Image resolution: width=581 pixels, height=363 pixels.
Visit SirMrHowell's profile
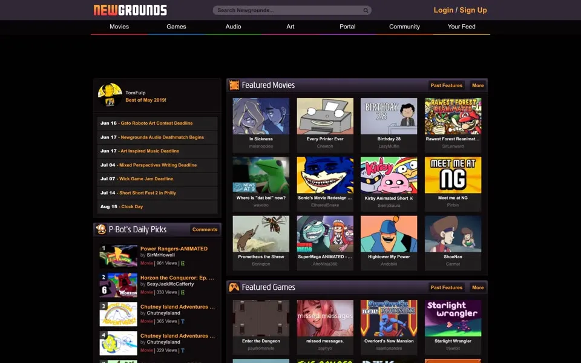pyautogui.click(x=161, y=255)
